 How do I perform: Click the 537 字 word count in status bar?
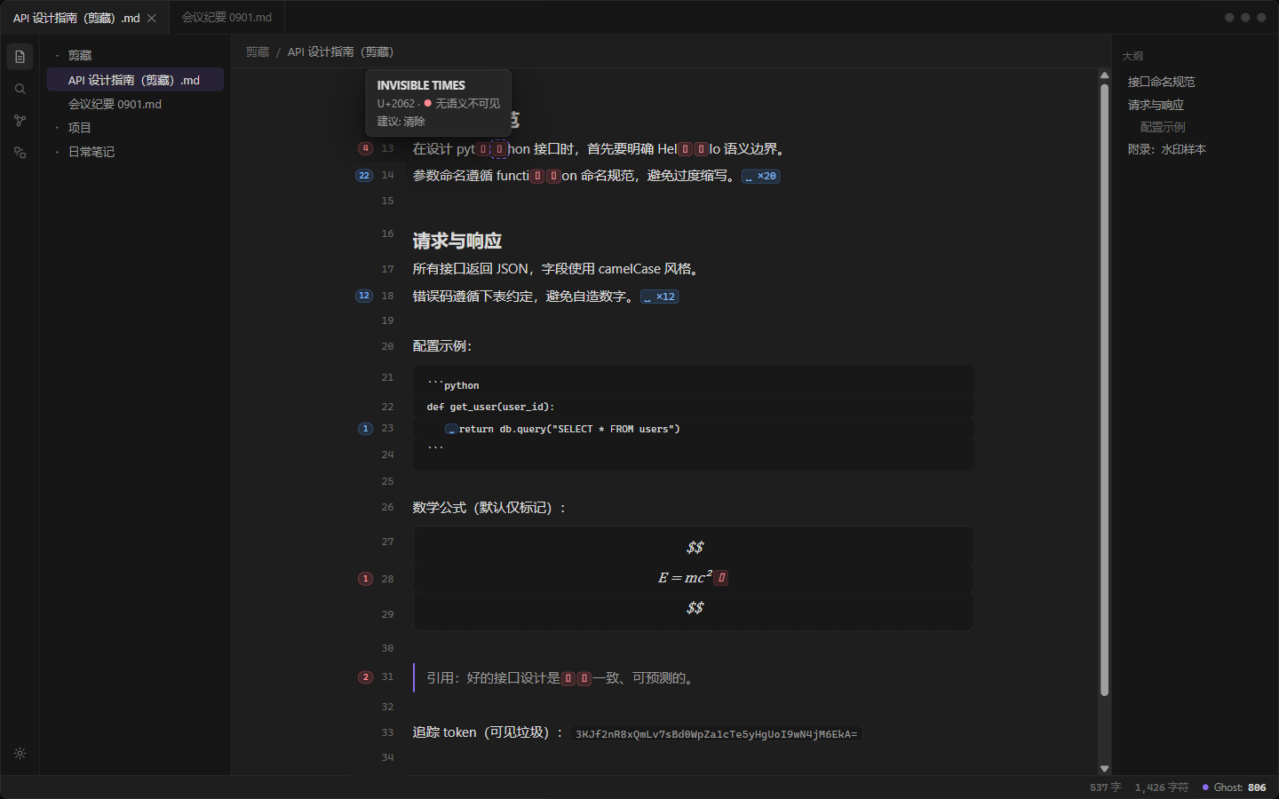[1105, 787]
